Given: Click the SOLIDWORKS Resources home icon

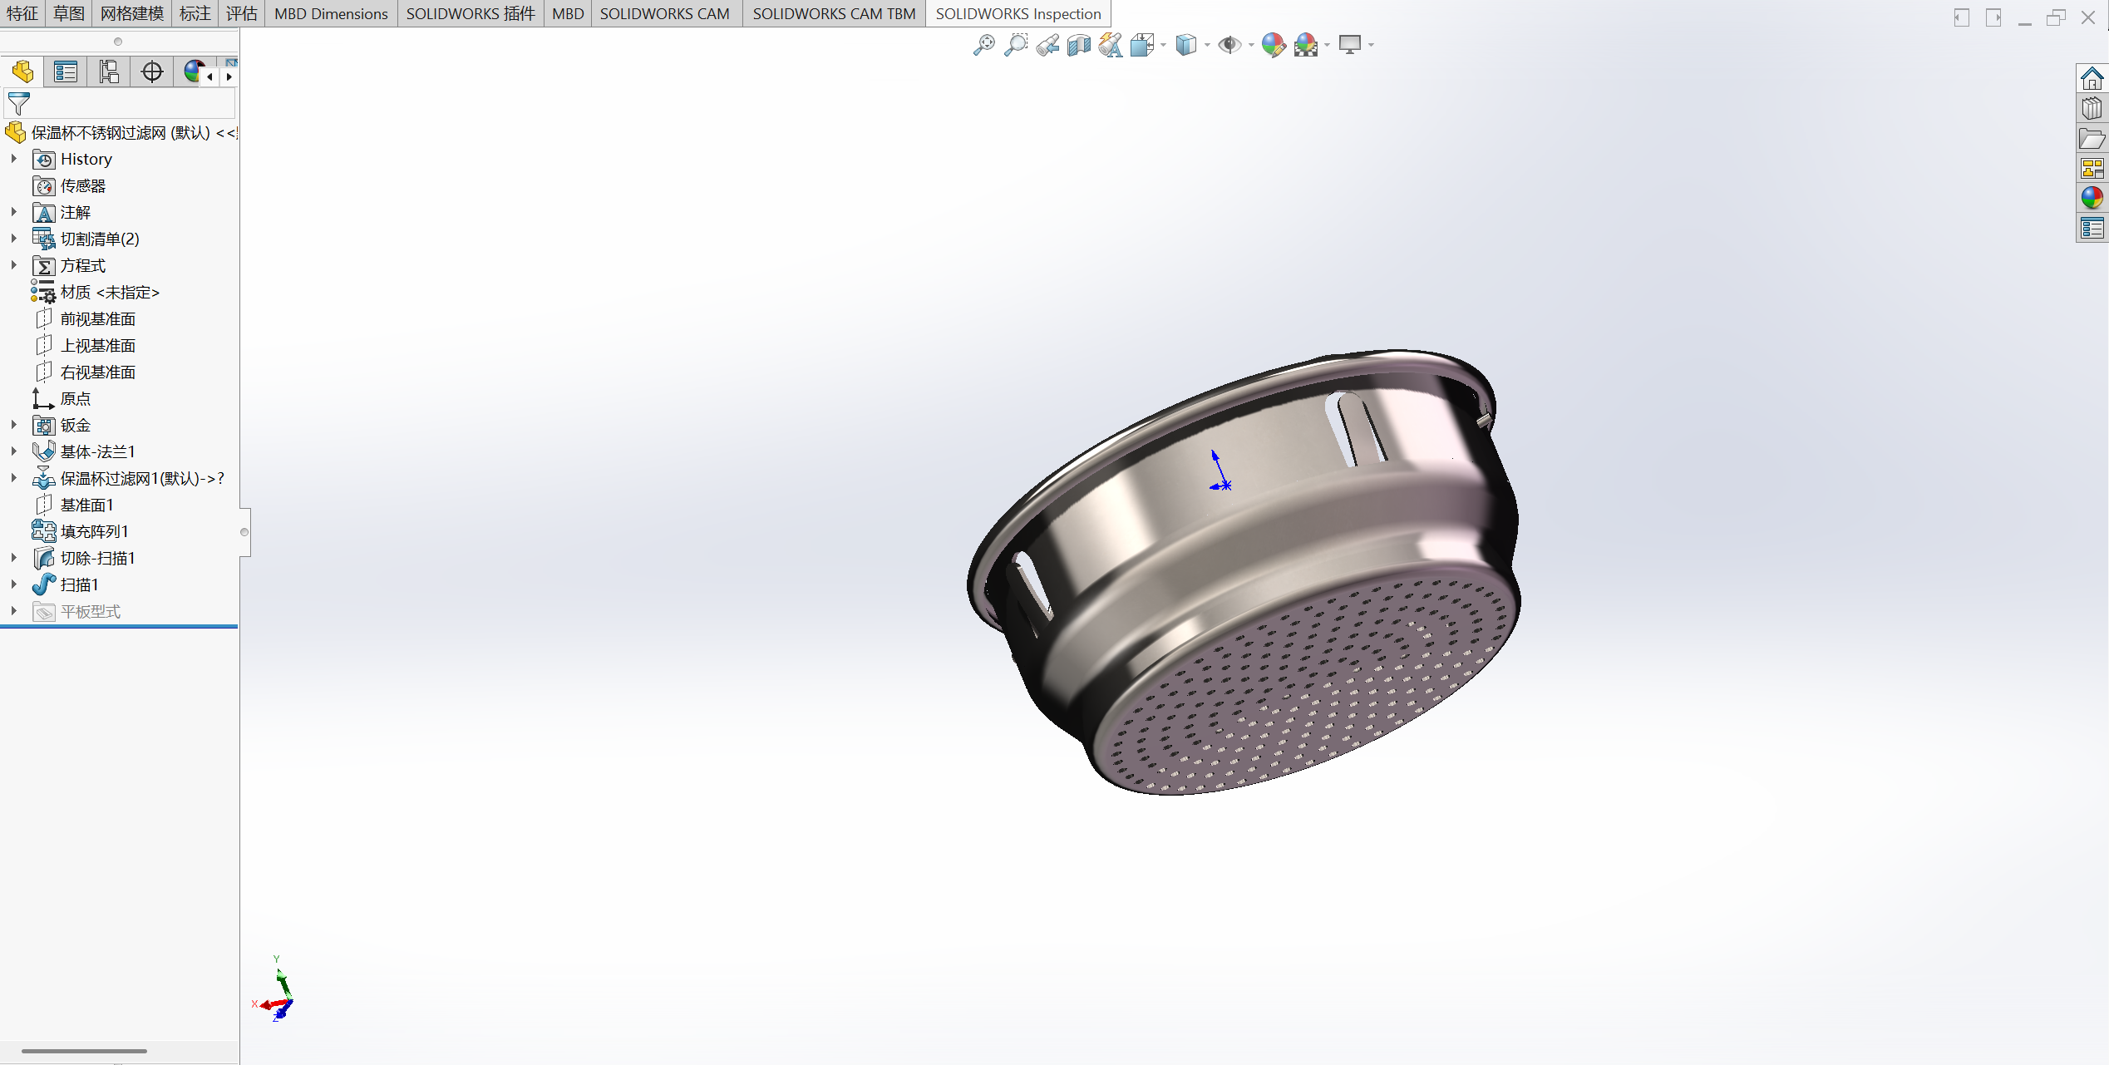Looking at the screenshot, I should [2092, 79].
